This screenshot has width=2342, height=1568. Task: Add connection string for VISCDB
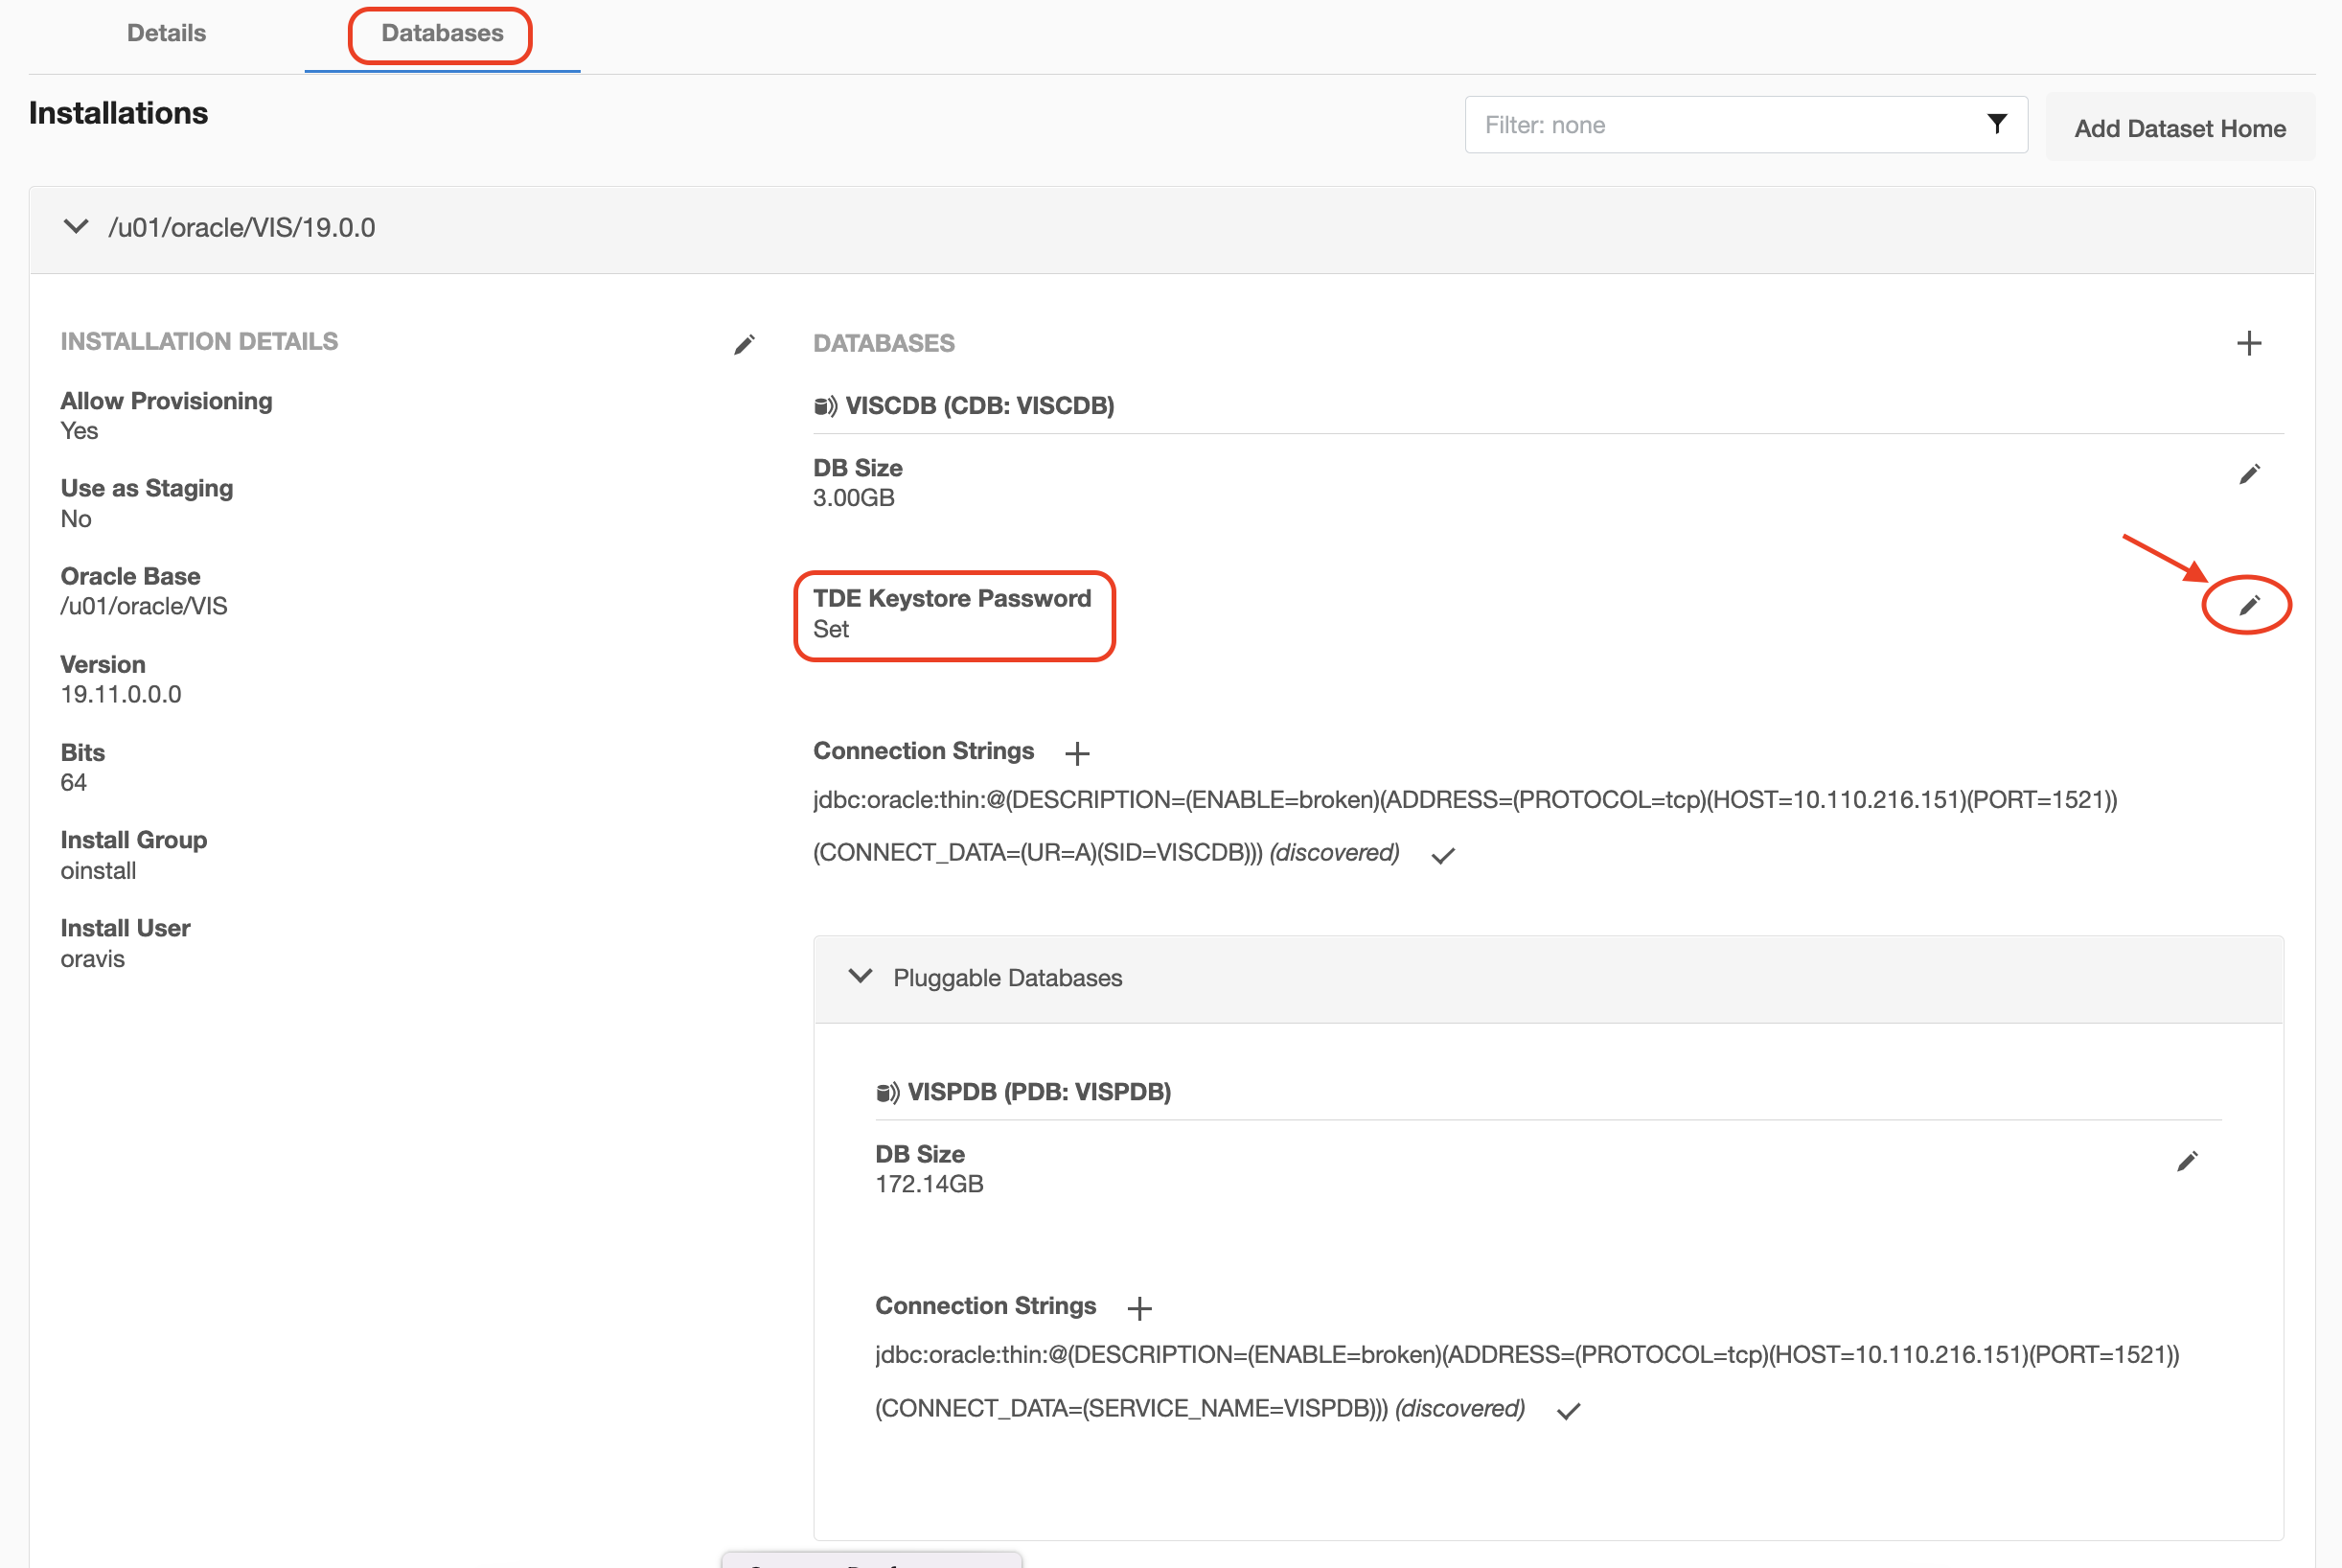pos(1076,753)
